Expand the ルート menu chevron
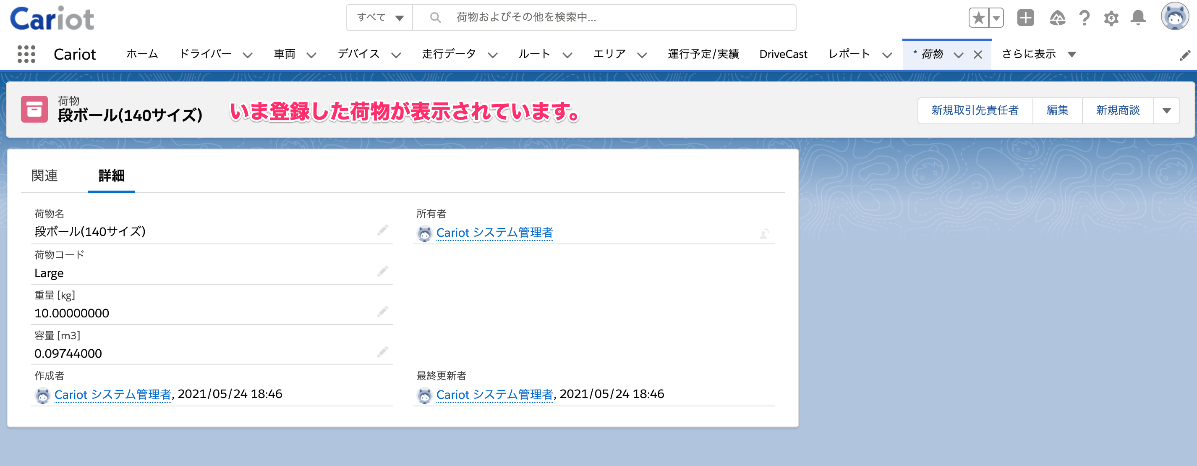Screen dimensions: 1197x466 [x=567, y=55]
